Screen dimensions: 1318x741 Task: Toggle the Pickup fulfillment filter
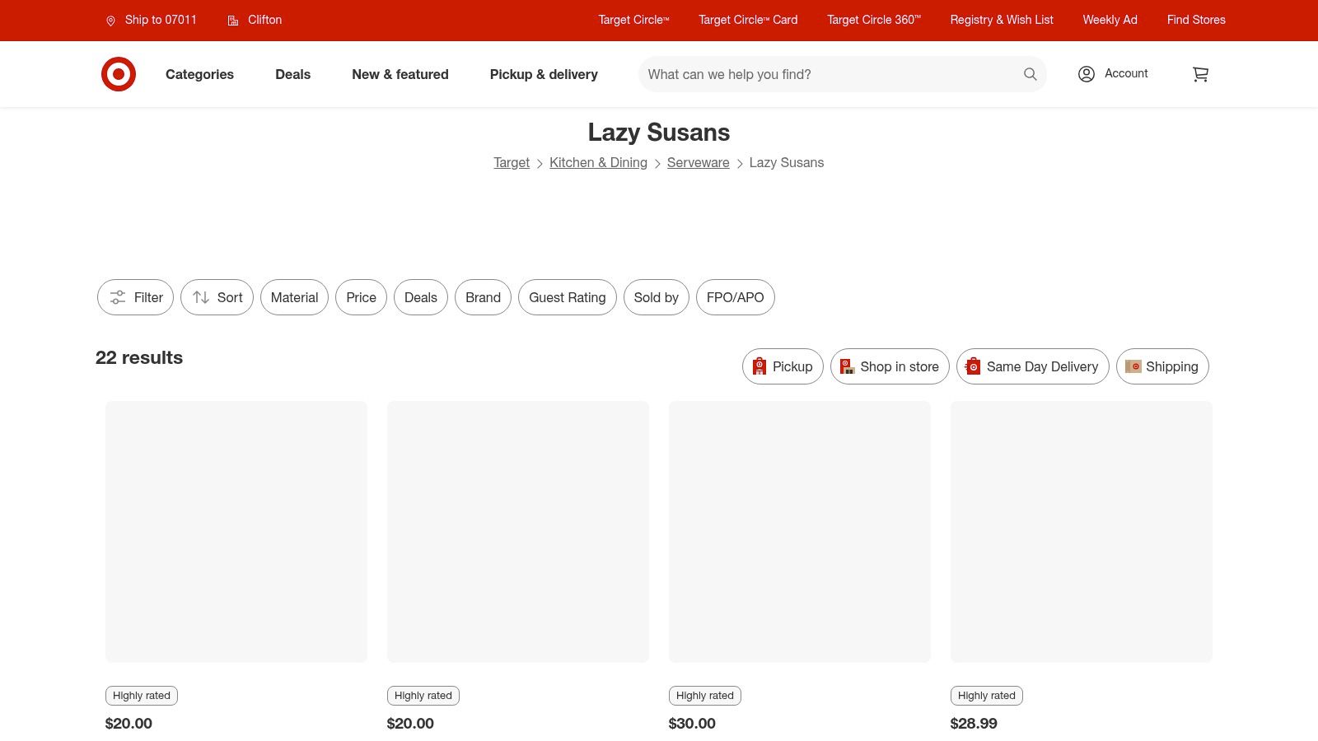[x=783, y=366]
